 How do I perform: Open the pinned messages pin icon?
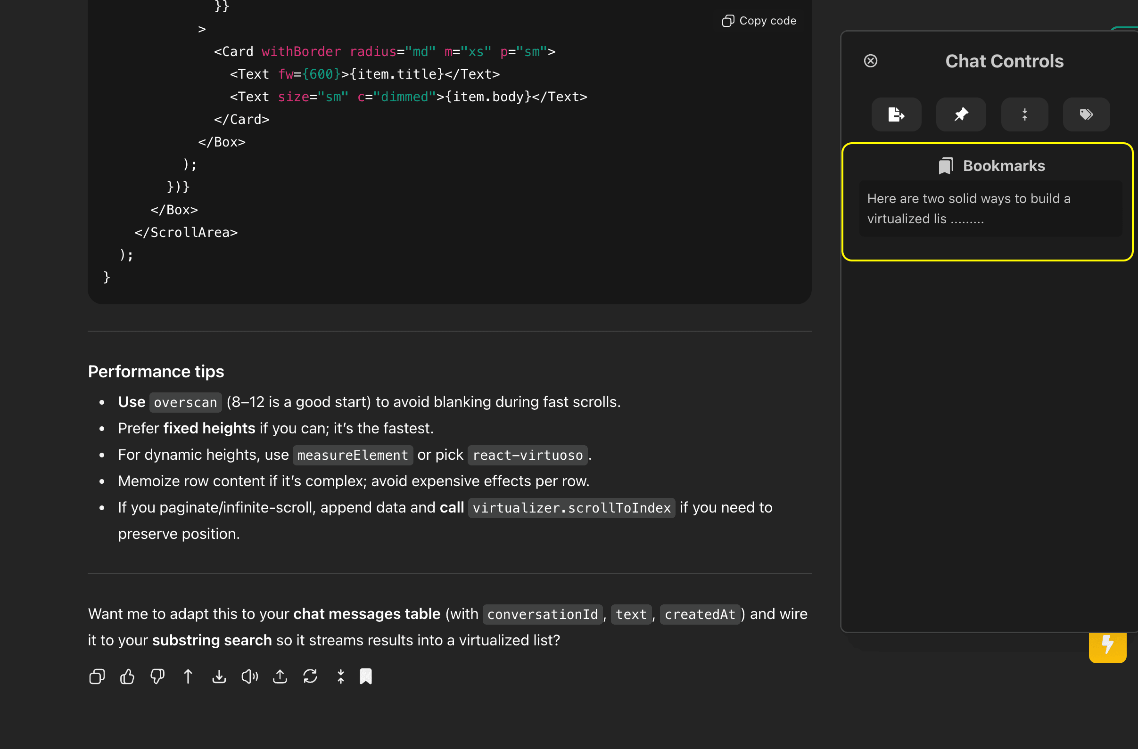[961, 114]
